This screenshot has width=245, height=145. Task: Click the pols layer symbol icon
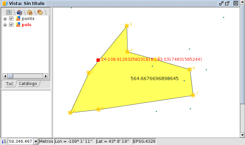click(18, 25)
